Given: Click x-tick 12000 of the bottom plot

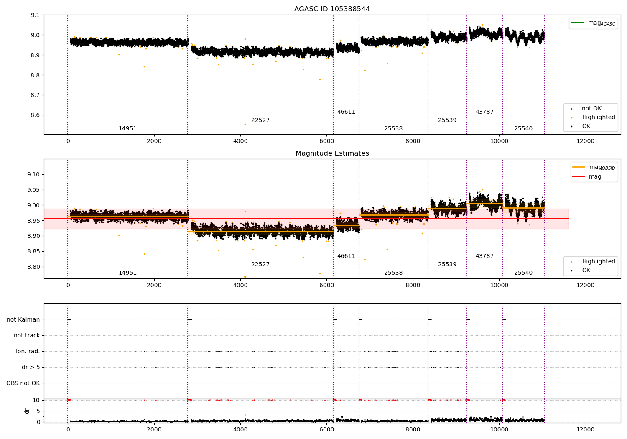Looking at the screenshot, I should click(x=585, y=429).
